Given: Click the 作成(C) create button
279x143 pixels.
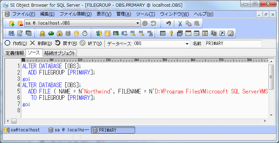Looking at the screenshot, I should pos(16,44).
